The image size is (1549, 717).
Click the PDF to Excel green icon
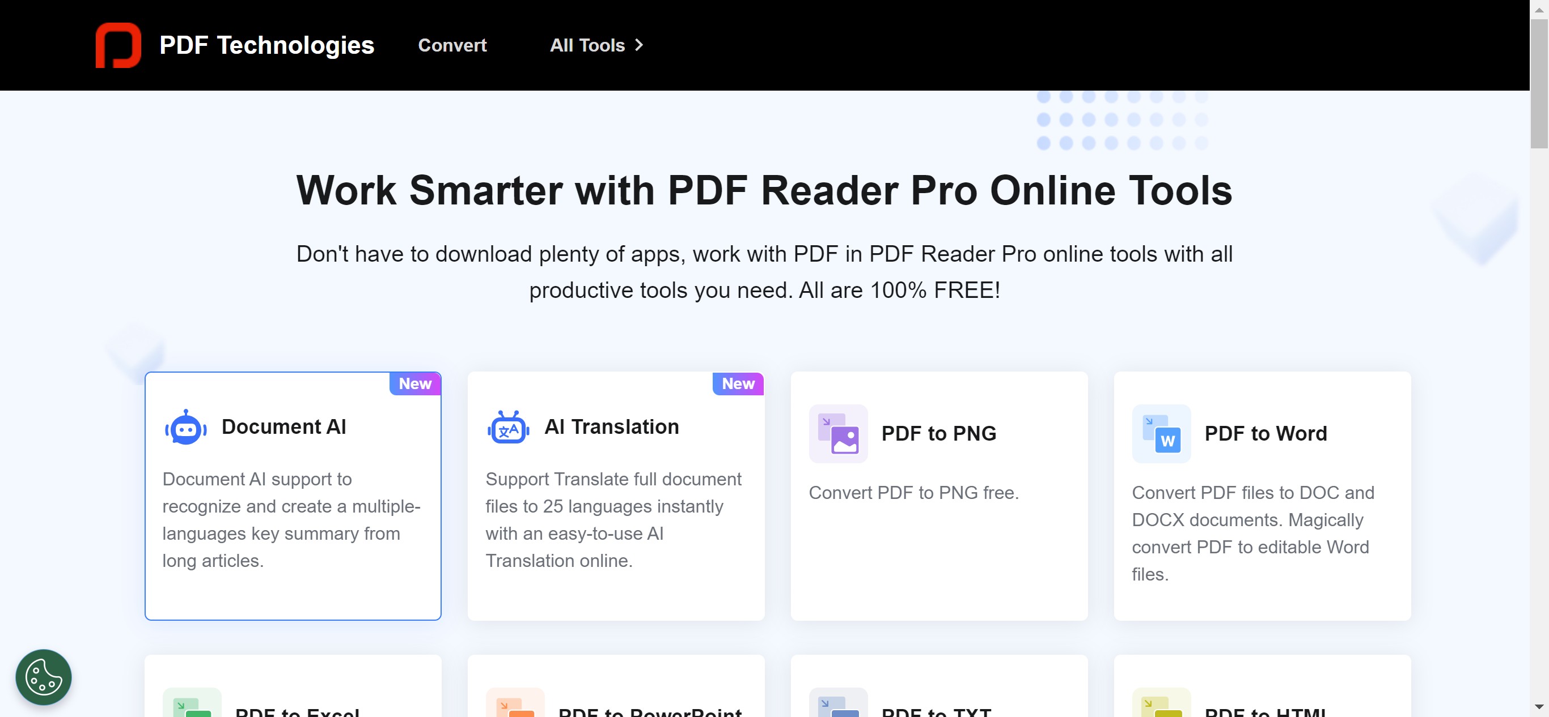pos(192,705)
